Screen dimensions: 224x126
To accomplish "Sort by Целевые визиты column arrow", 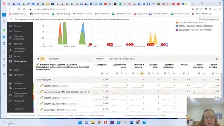I will point(143,65).
